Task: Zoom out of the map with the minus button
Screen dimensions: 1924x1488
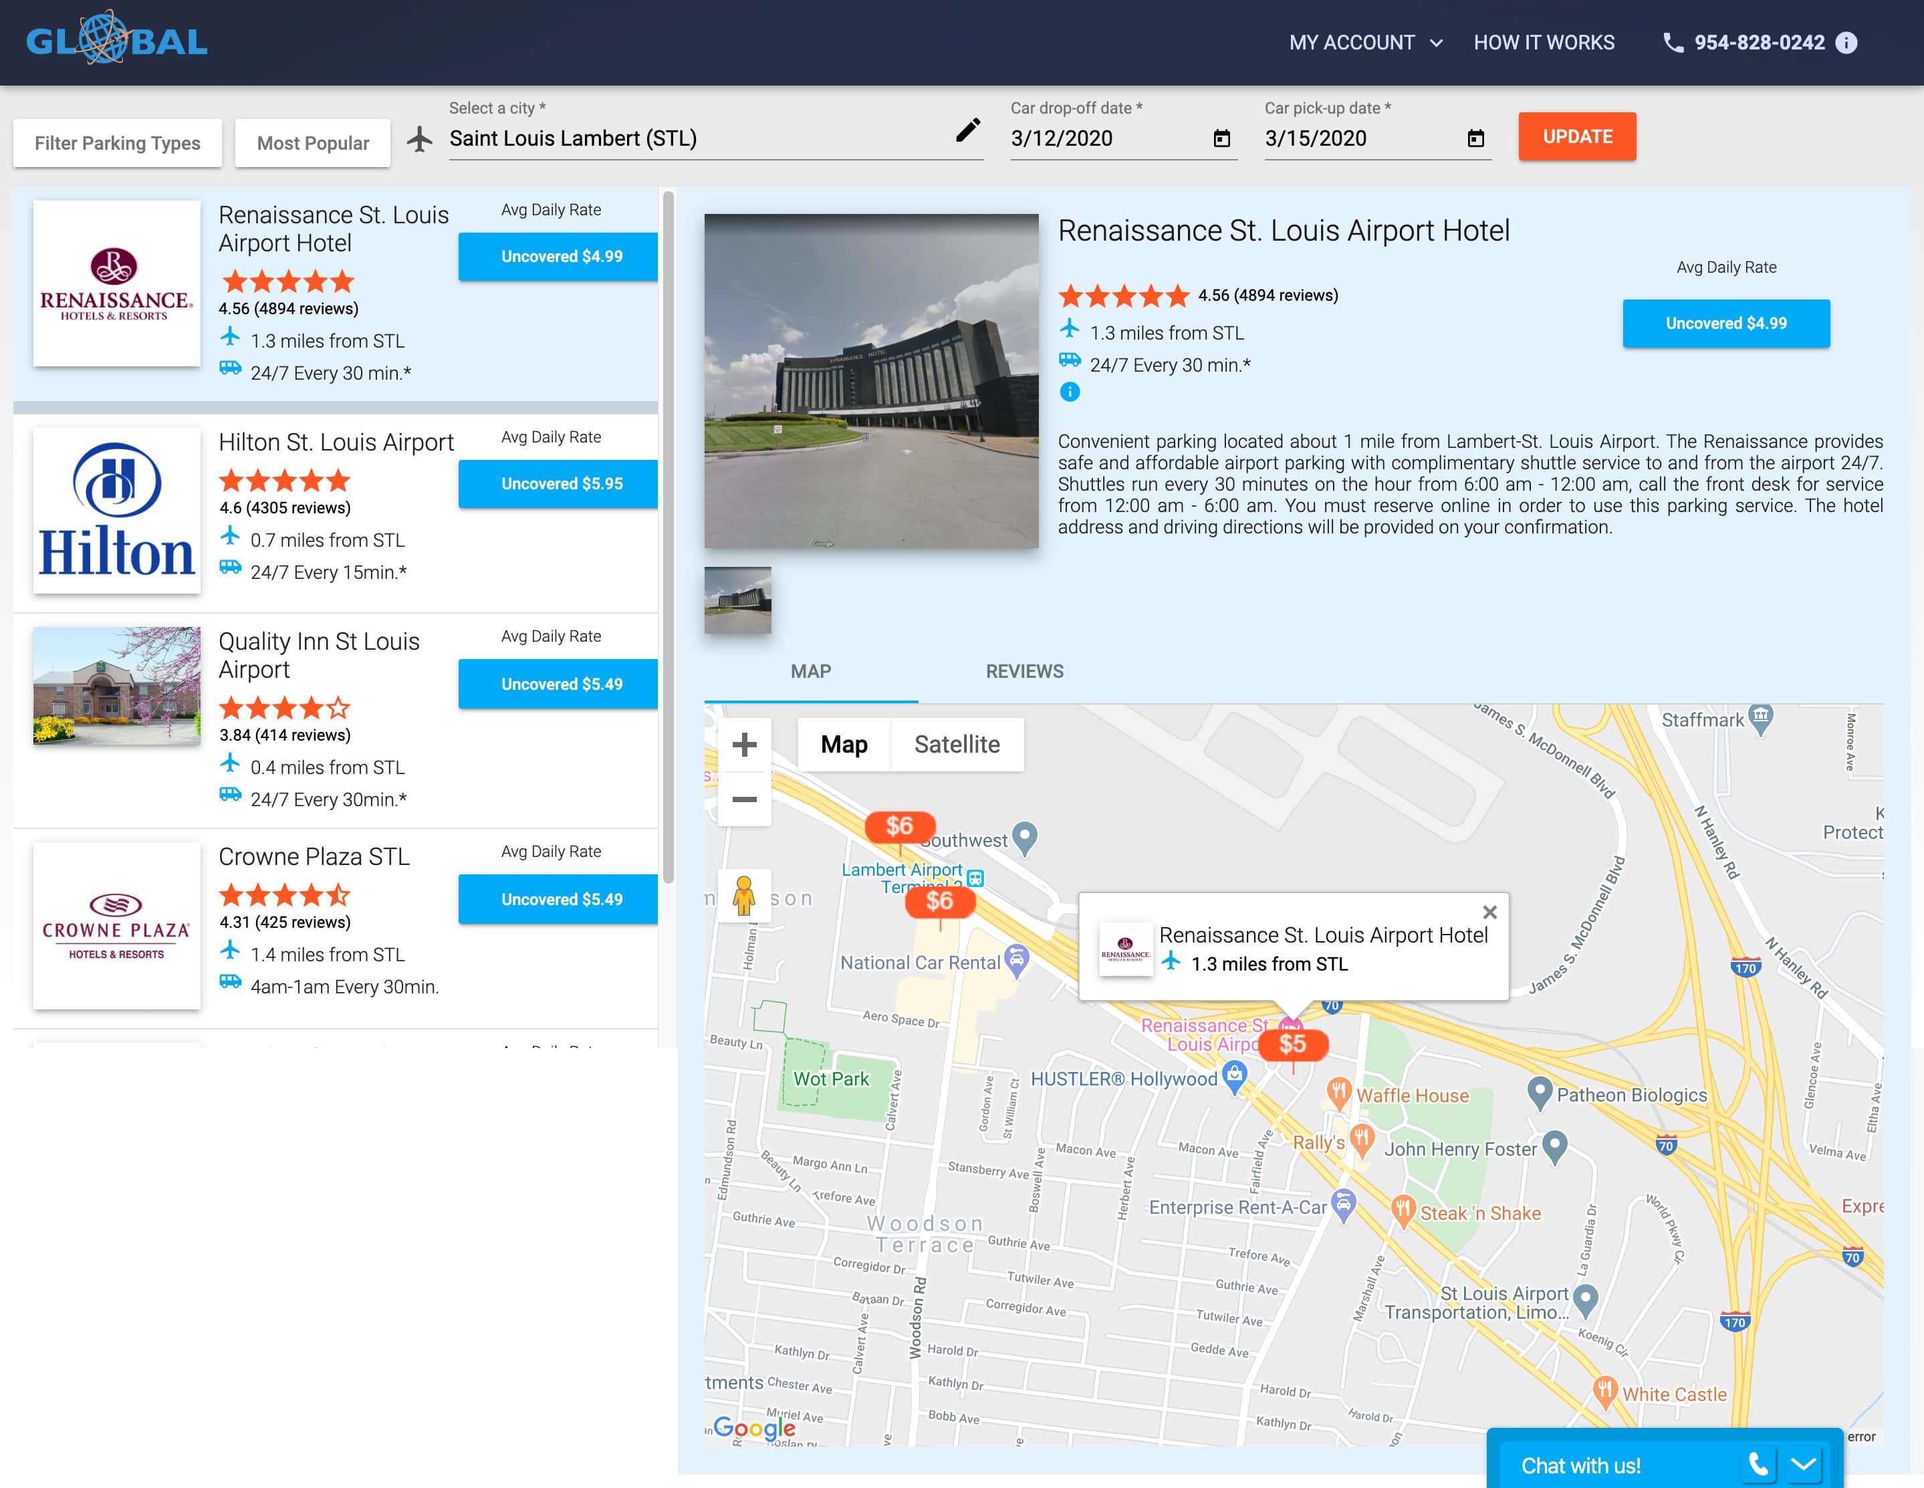Action: (x=745, y=799)
